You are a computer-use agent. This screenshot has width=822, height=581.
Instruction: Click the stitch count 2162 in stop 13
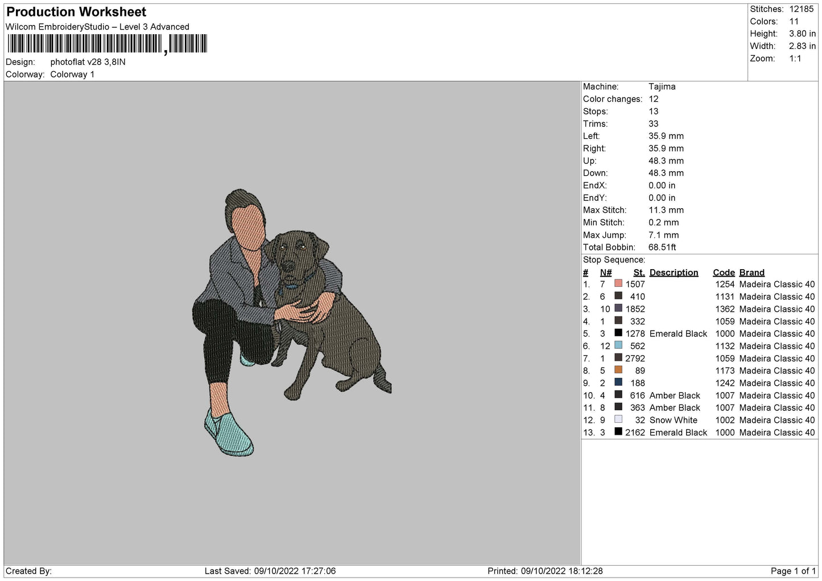click(x=635, y=432)
